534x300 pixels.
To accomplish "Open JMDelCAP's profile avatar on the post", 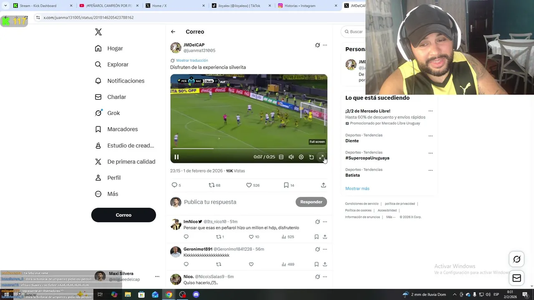I will 176,47.
